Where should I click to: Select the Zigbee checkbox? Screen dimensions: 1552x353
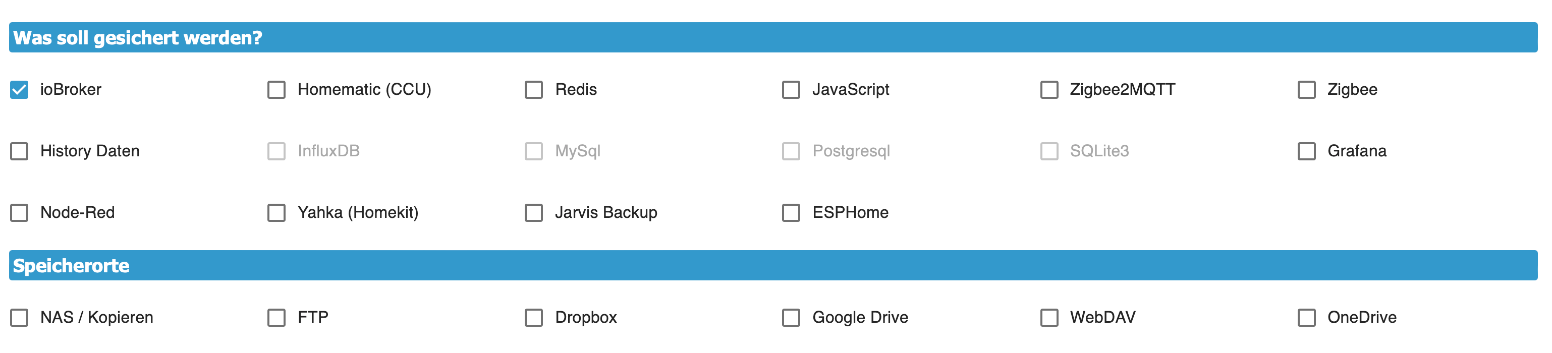(x=1306, y=90)
